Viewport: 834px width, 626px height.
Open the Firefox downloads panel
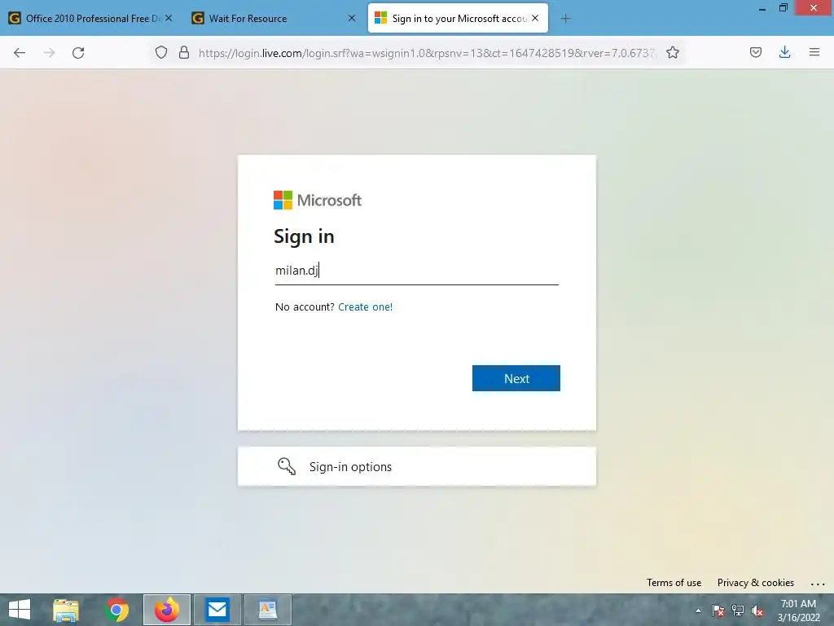(x=784, y=52)
